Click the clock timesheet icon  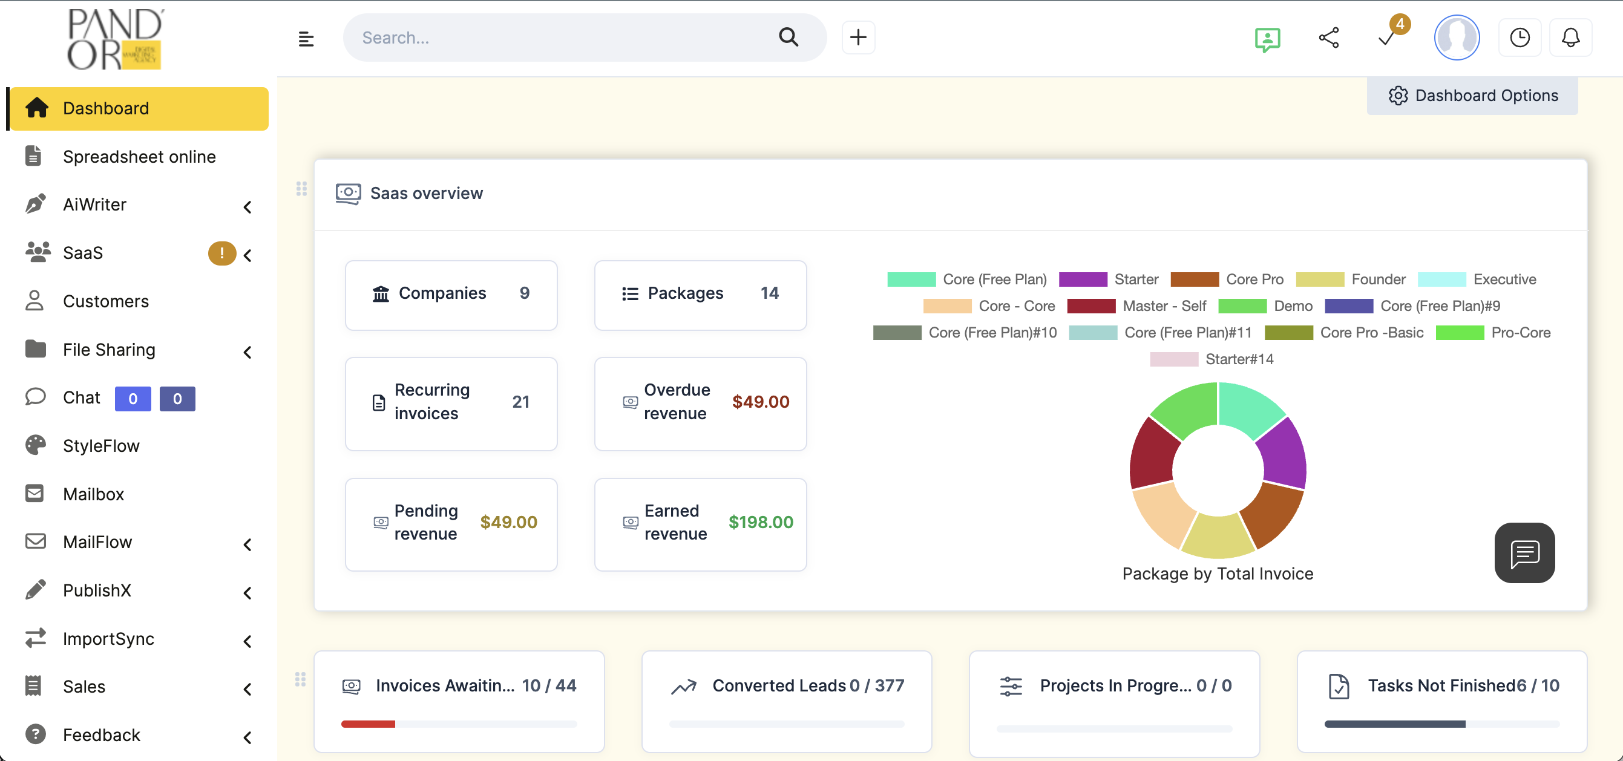pyautogui.click(x=1519, y=38)
